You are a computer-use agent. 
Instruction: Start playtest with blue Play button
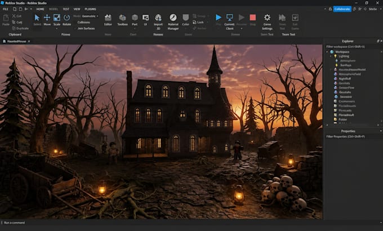coord(219,17)
